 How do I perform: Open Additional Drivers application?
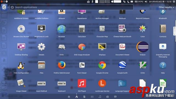21,12
